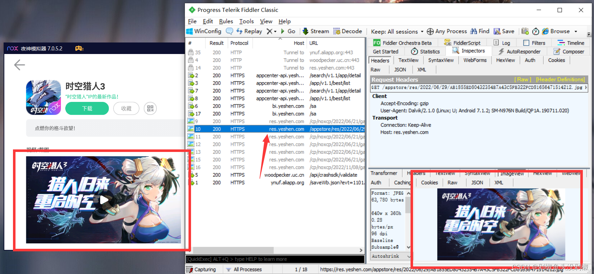Screen dimensions: 594x274
Task: Click the camera screenshot icon
Action: [x=525, y=31]
